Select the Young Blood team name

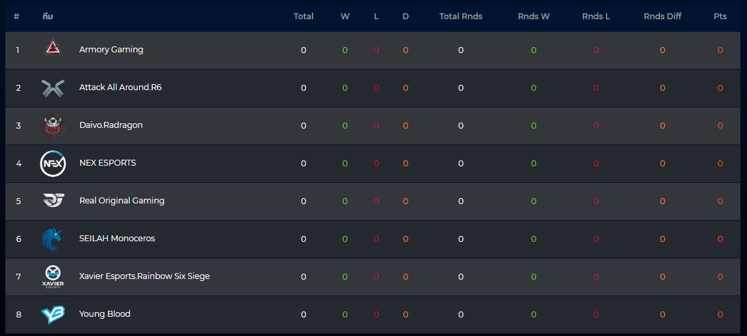coord(105,314)
